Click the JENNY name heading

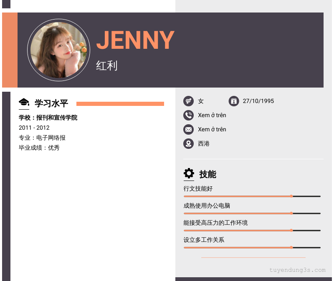coord(135,40)
